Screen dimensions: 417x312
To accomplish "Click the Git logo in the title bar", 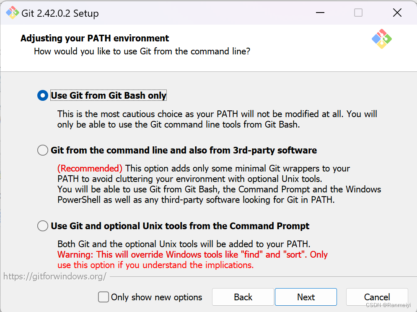I will 12,13.
